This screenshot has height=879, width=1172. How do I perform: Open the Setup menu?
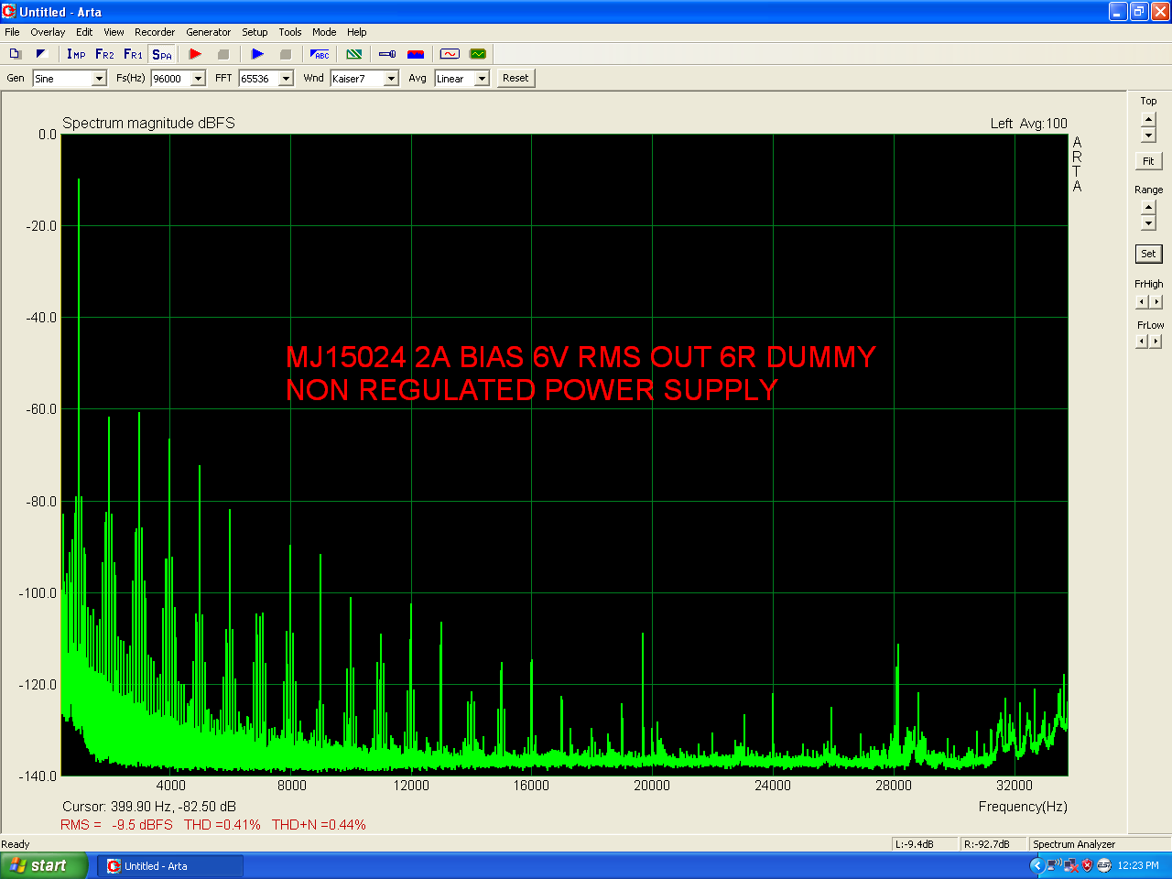[x=255, y=32]
